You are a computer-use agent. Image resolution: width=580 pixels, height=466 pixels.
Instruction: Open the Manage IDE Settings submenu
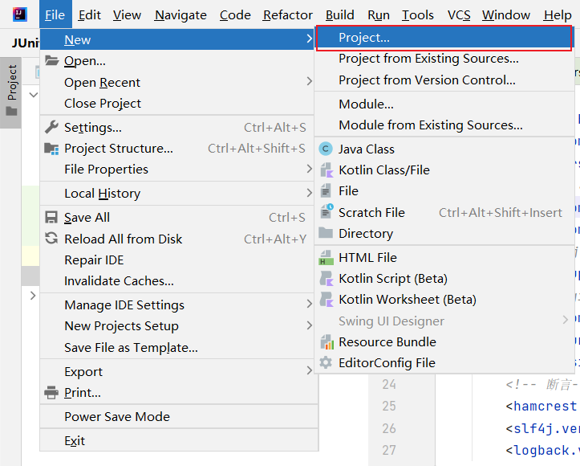[x=124, y=305]
